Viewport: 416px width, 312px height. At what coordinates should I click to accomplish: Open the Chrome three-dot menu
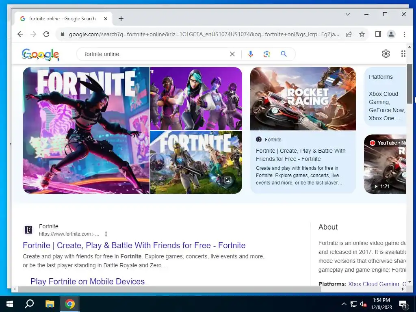[x=404, y=34]
